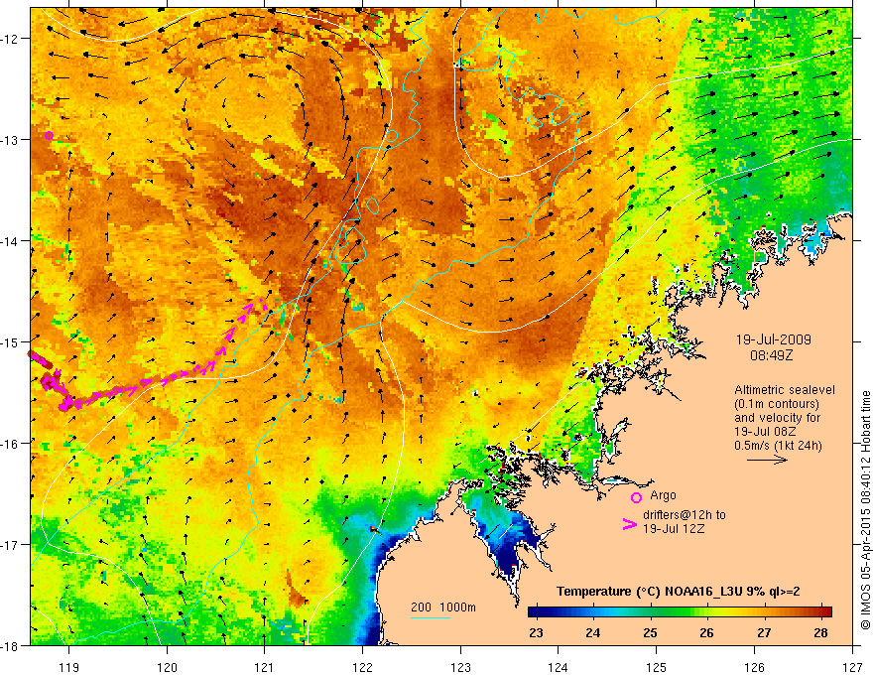Click the magenta drifter arrowhead legend symbol
Image resolution: width=873 pixels, height=675 pixels.
[629, 524]
